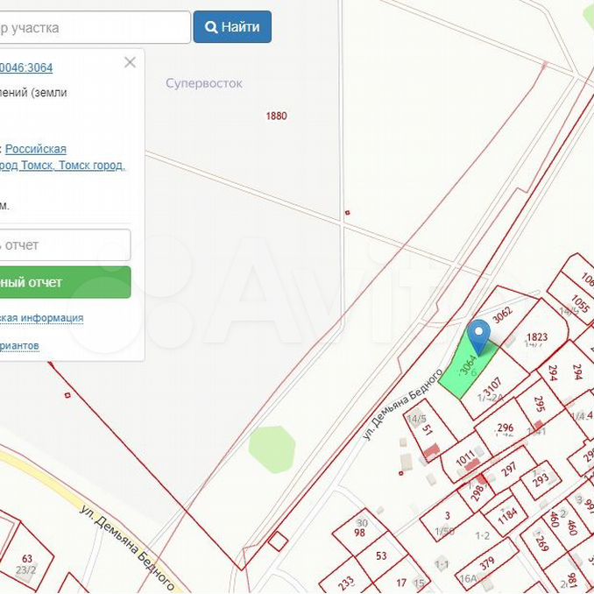Select parcel 1823 on the map
The image size is (594, 594).
tap(536, 337)
